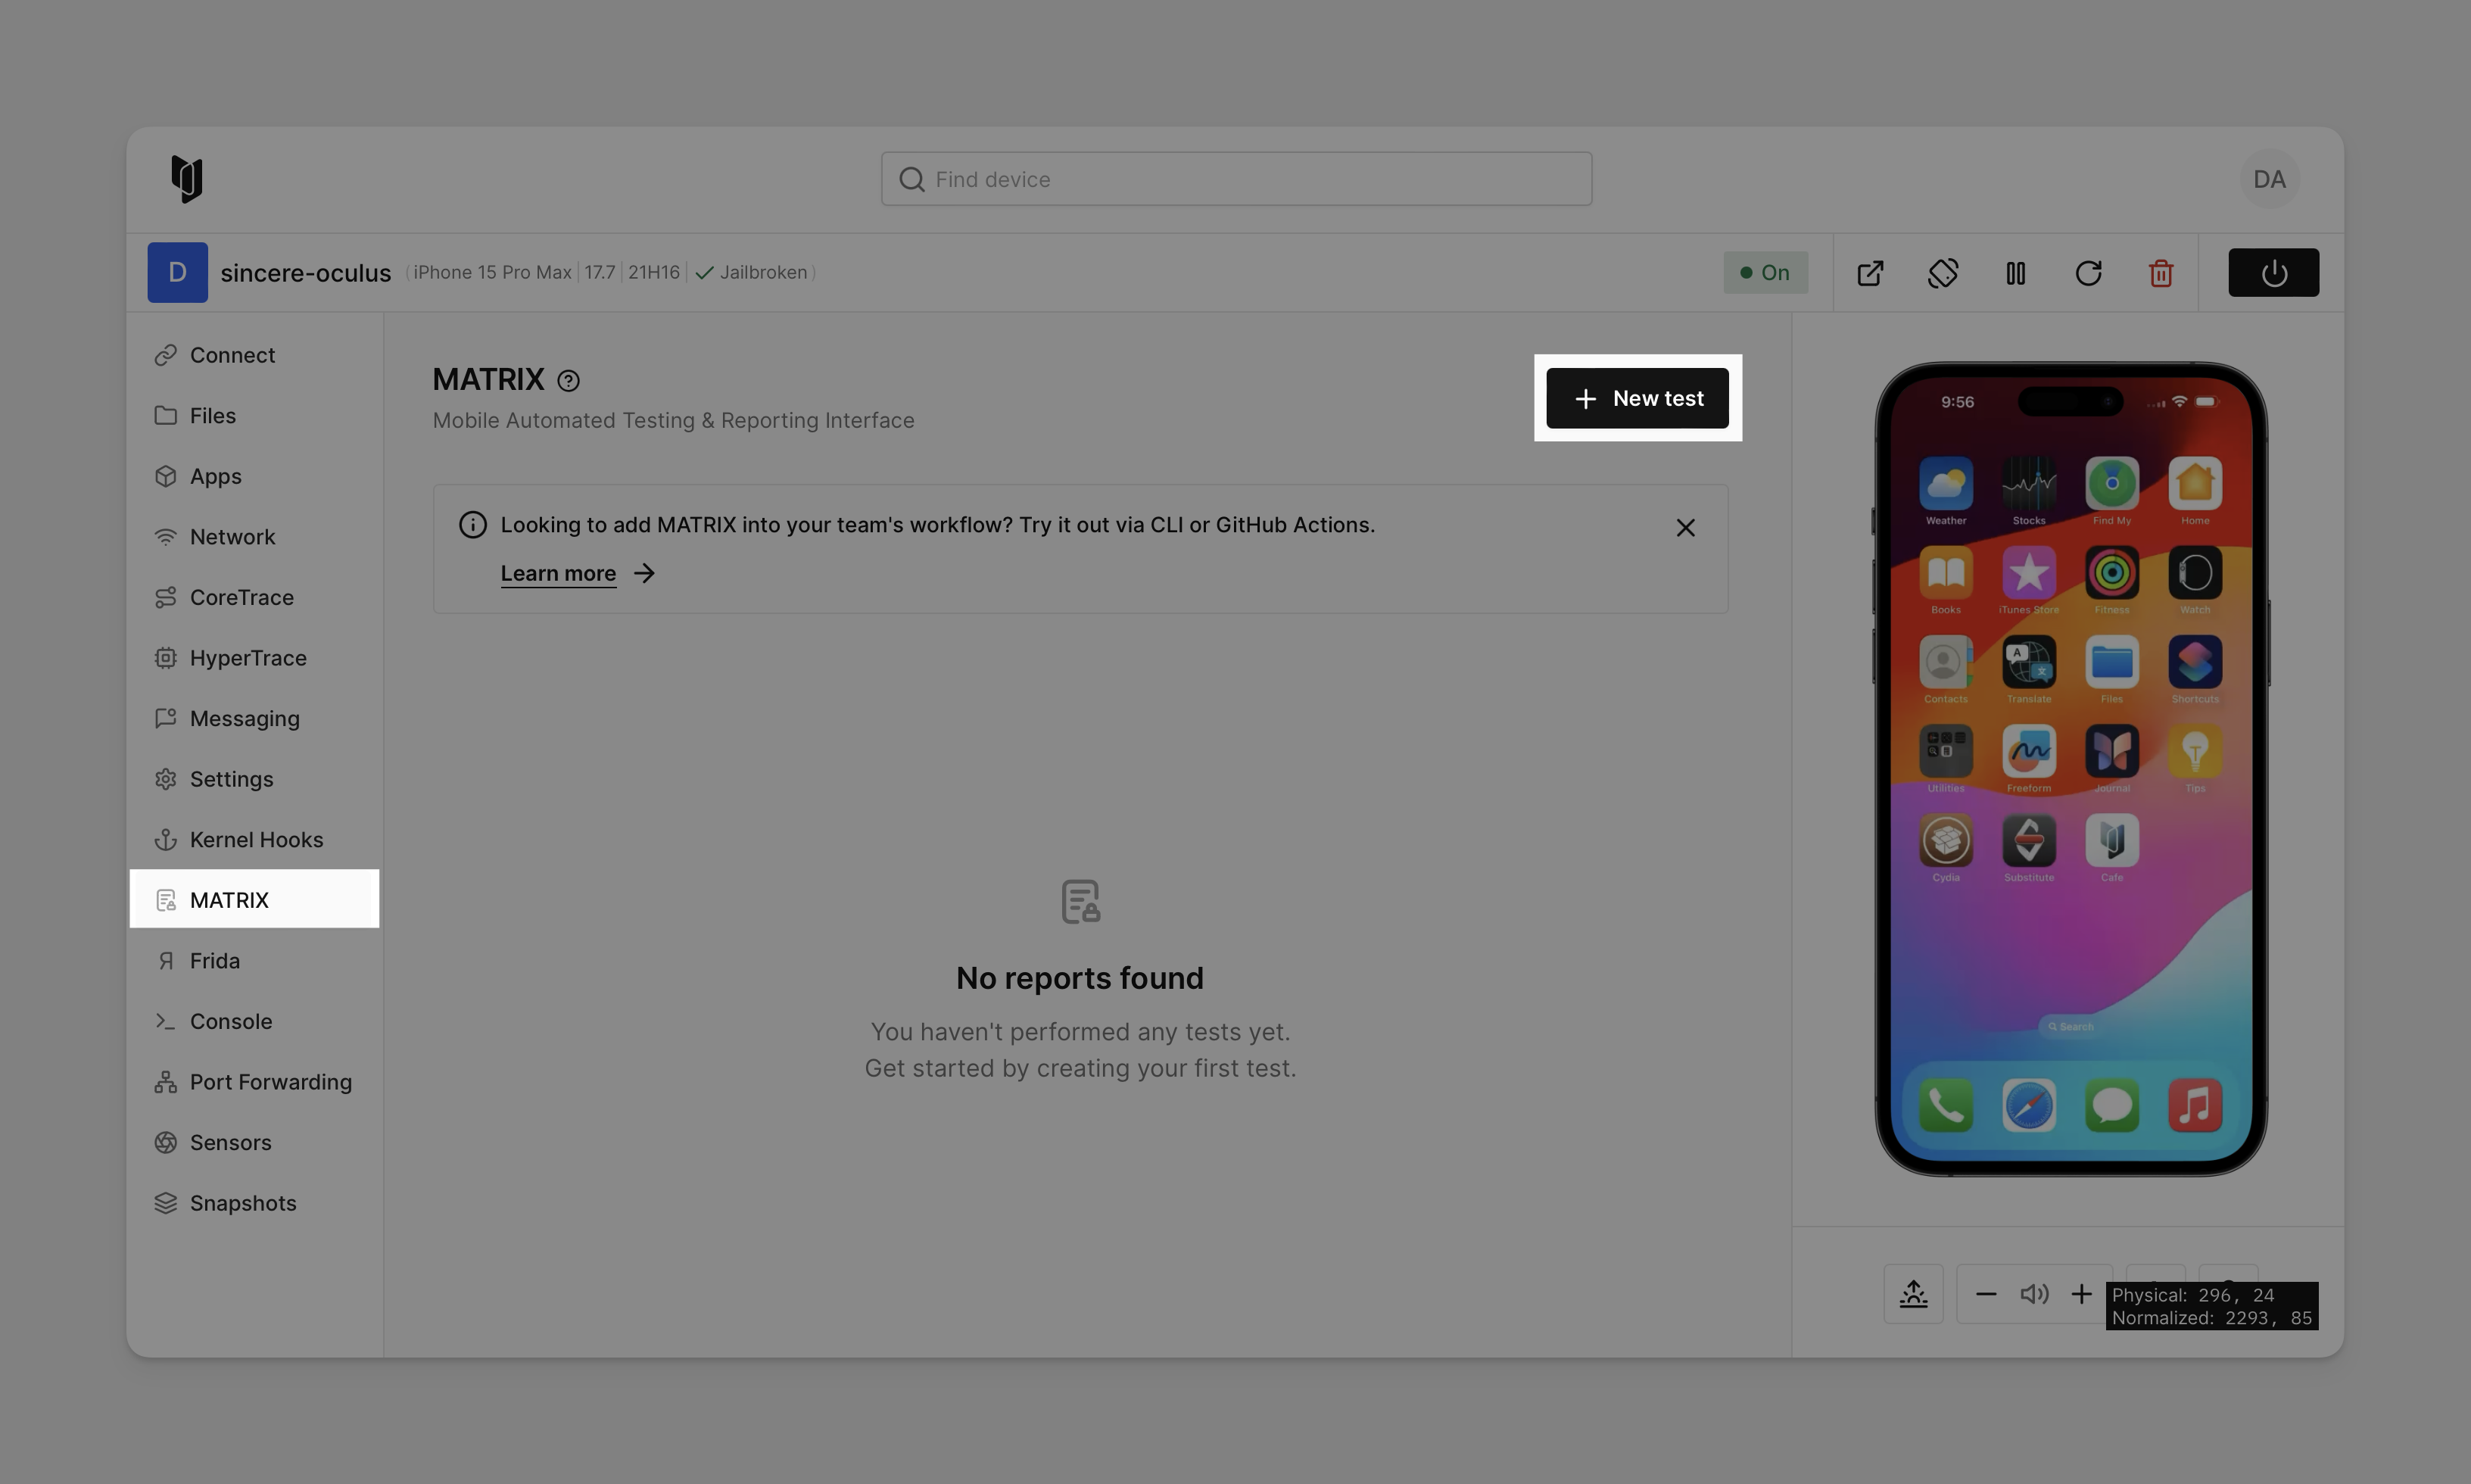Select MATRIX menu item in sidebar

(x=228, y=898)
